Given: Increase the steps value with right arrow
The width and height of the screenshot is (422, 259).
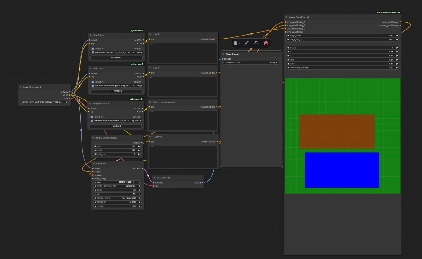Looking at the screenshot, I should (x=139, y=190).
